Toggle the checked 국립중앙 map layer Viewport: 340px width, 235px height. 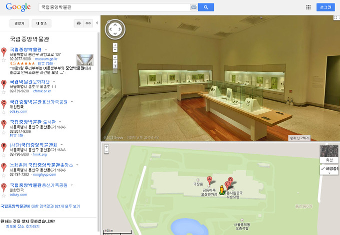click(329, 169)
